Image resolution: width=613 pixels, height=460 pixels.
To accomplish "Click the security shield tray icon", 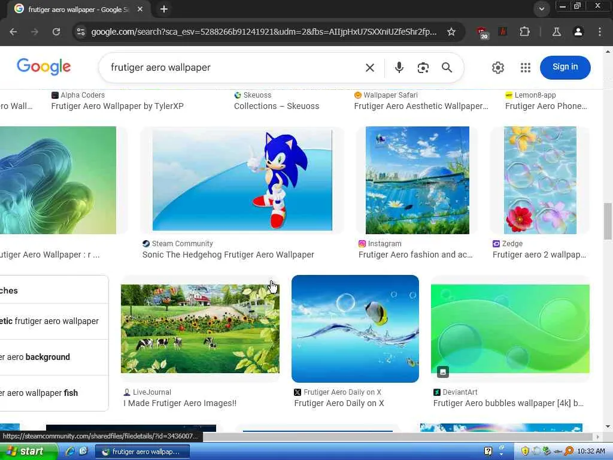I will [x=525, y=452].
